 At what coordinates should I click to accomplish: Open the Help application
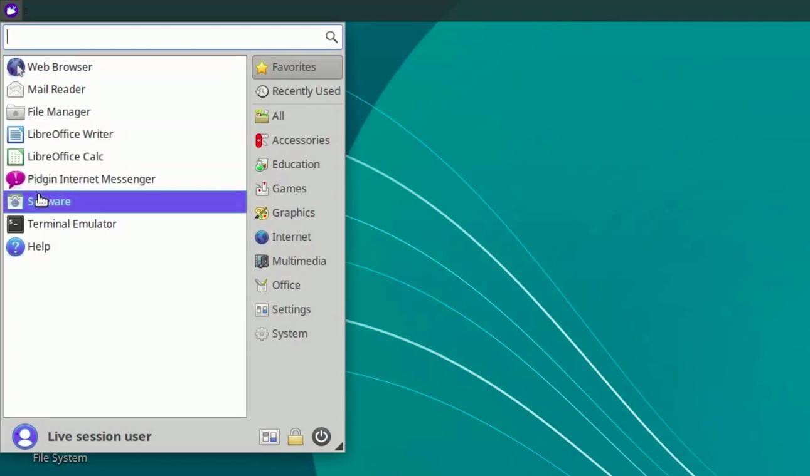click(38, 246)
